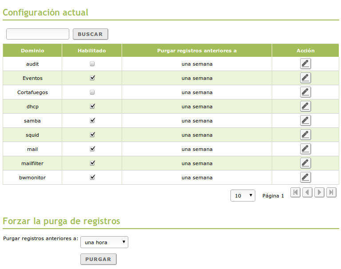Click the Buscar button
Viewport: 341px width, 269px height.
point(90,34)
